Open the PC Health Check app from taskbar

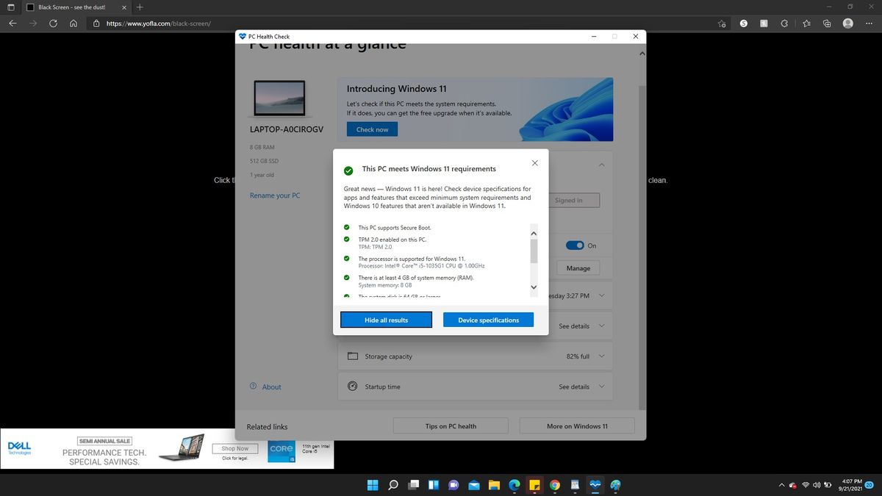pos(594,484)
